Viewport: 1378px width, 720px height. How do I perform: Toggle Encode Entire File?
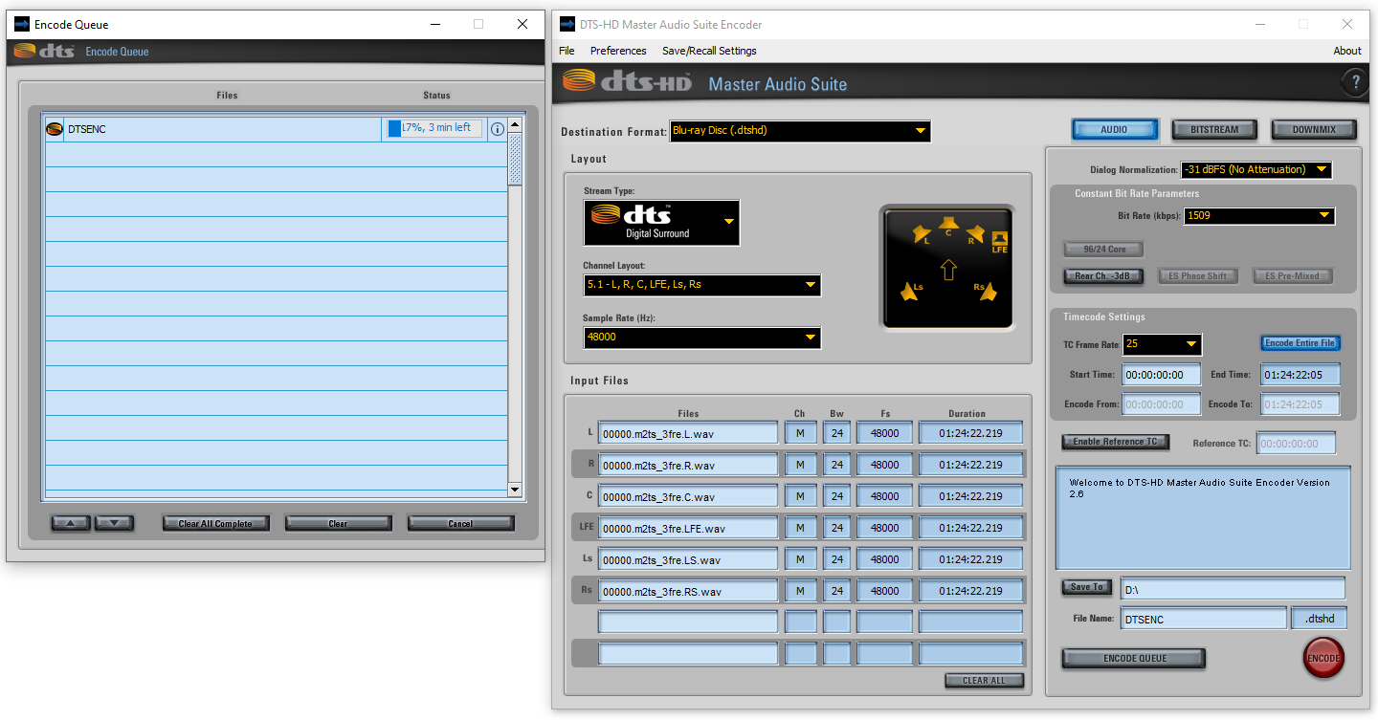click(x=1300, y=343)
